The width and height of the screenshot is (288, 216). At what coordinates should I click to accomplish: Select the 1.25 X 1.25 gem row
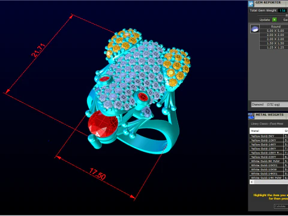(274, 47)
